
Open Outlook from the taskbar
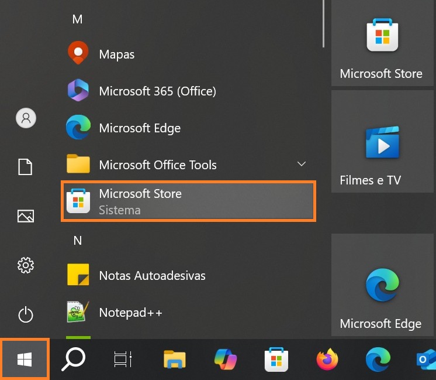point(425,360)
